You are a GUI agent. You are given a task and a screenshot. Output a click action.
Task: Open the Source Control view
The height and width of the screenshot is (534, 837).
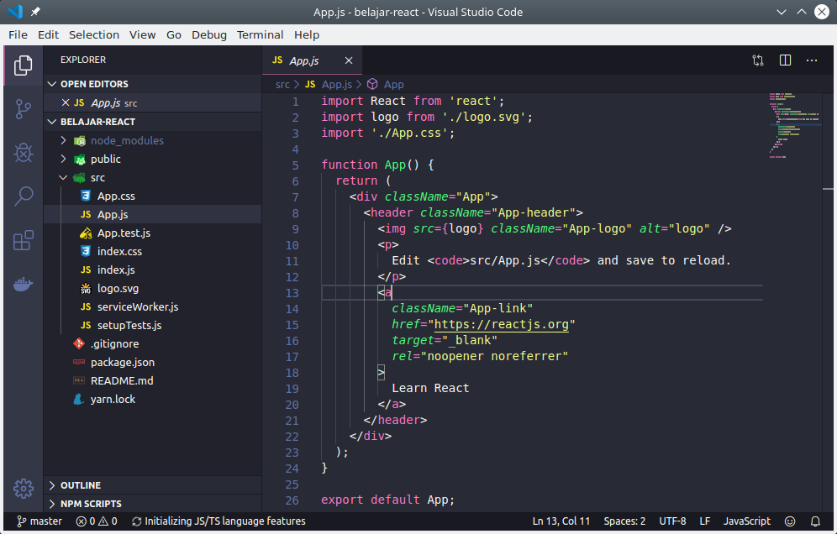pos(23,109)
